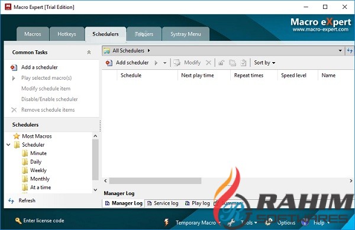Click the Tools wrench icon
355x230 pixels.
tap(231, 223)
